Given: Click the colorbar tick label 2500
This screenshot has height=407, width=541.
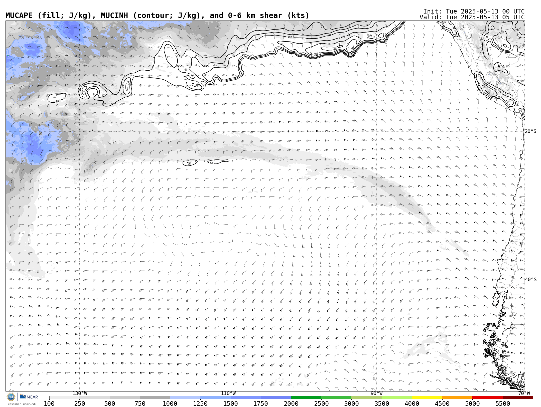Looking at the screenshot, I should tap(321, 404).
